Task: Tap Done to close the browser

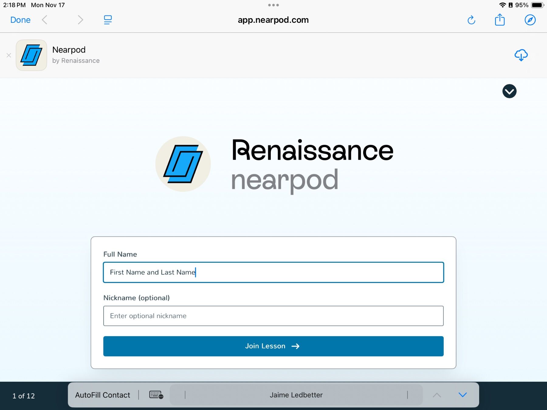Action: 20,20
